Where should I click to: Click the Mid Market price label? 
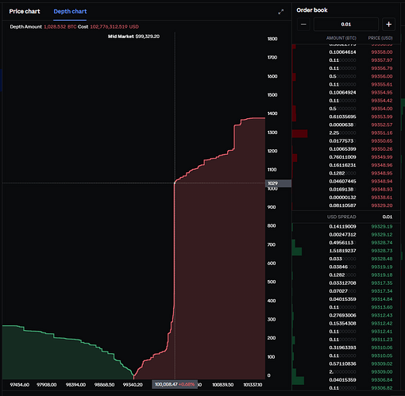pos(133,37)
